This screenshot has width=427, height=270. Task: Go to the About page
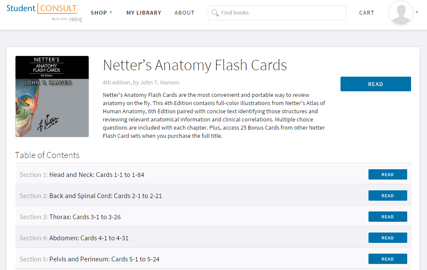[184, 13]
